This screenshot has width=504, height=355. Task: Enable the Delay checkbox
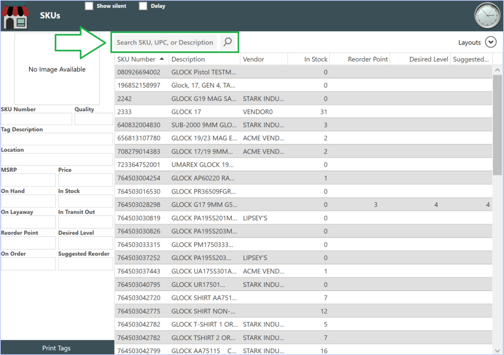coord(143,6)
